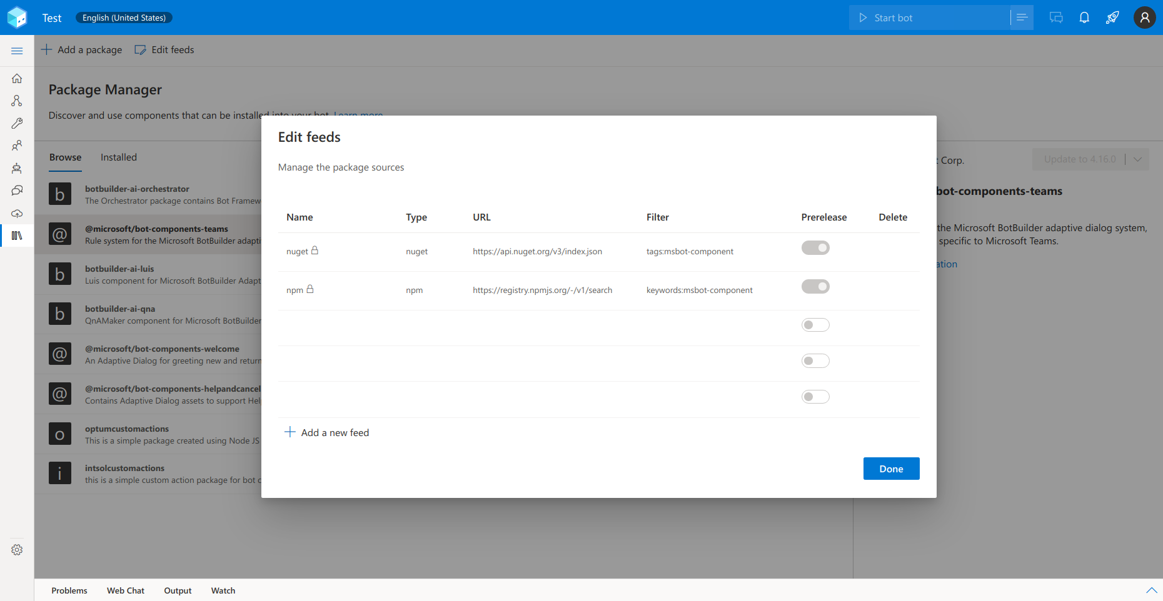Click the Filter column header

tap(658, 217)
